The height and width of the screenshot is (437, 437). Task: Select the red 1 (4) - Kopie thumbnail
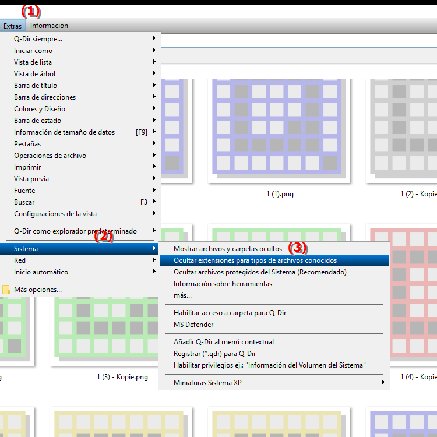coord(414,295)
